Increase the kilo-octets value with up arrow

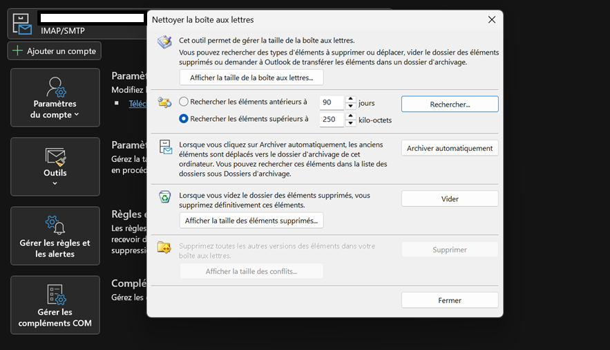[x=350, y=116]
